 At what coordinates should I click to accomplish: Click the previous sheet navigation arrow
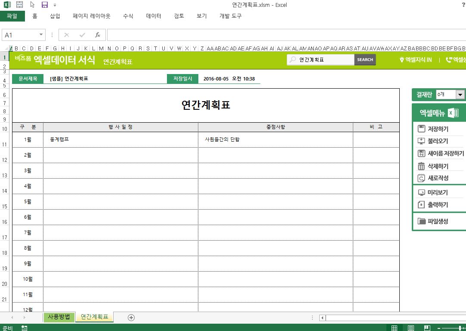tap(12, 318)
